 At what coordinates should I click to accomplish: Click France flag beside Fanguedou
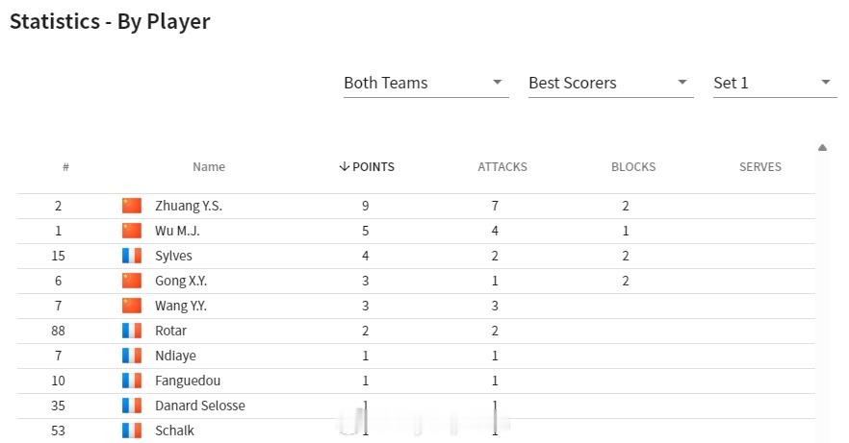coord(132,381)
